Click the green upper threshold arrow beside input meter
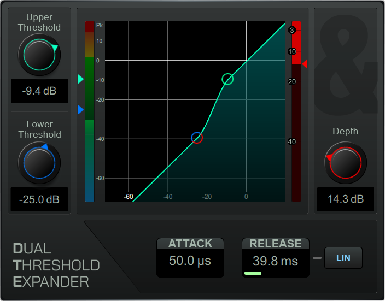The height and width of the screenshot is (301, 385). (x=81, y=79)
